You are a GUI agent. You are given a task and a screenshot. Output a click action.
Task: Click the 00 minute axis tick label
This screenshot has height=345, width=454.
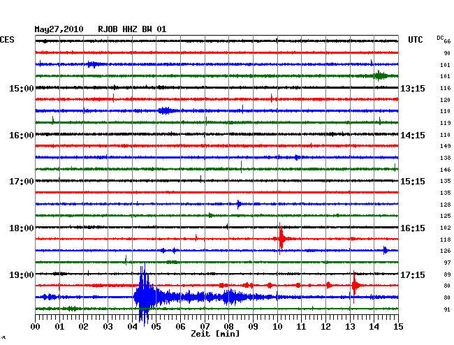pyautogui.click(x=36, y=327)
